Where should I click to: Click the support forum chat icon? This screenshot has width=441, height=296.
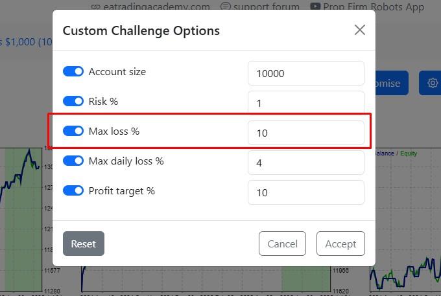click(x=226, y=6)
